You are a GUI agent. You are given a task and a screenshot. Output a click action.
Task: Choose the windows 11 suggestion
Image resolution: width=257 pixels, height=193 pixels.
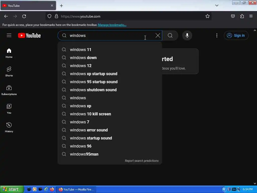110,50
